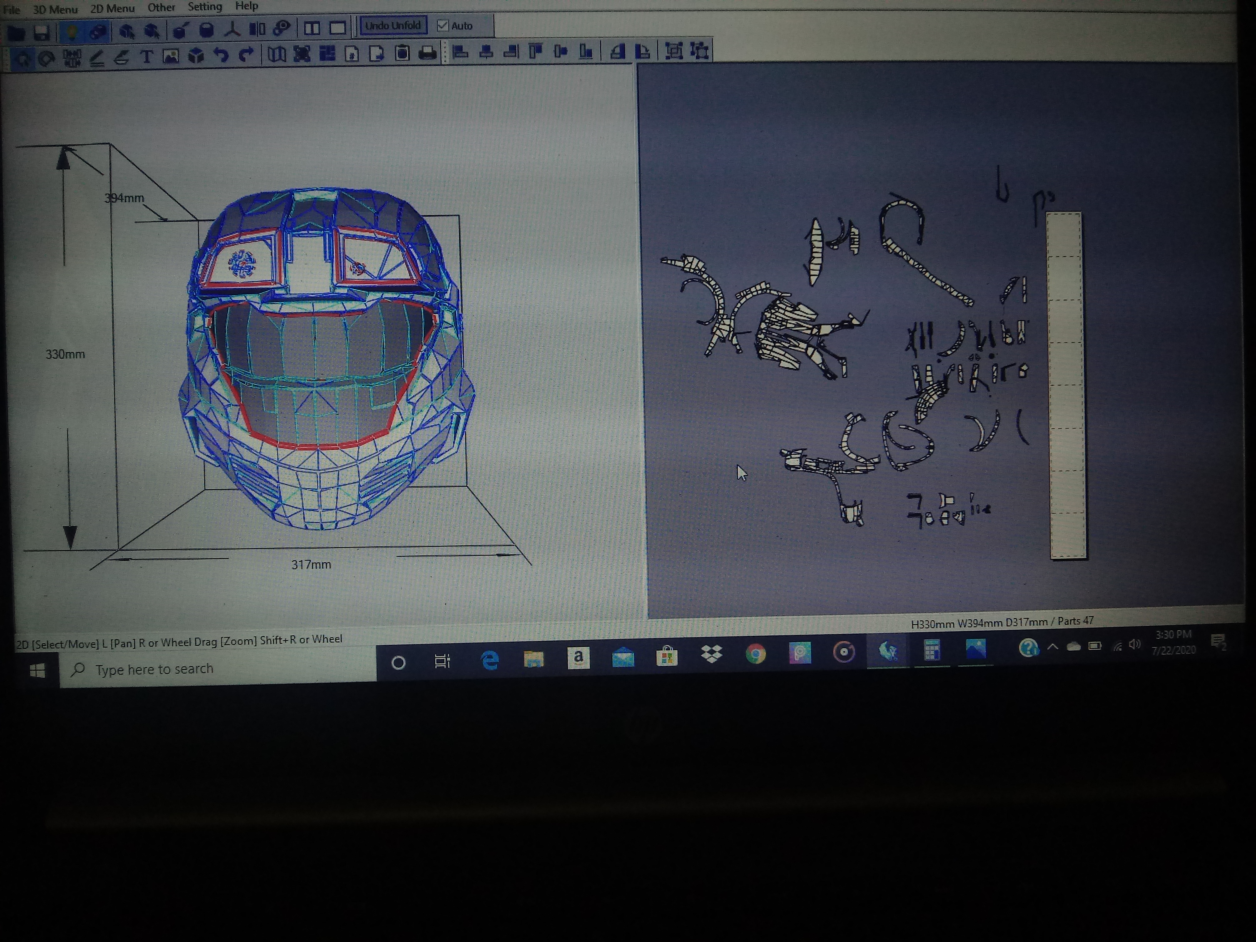Viewport: 1256px width, 942px height.
Task: Toggle the light bulb lighting icon
Action: (x=72, y=31)
